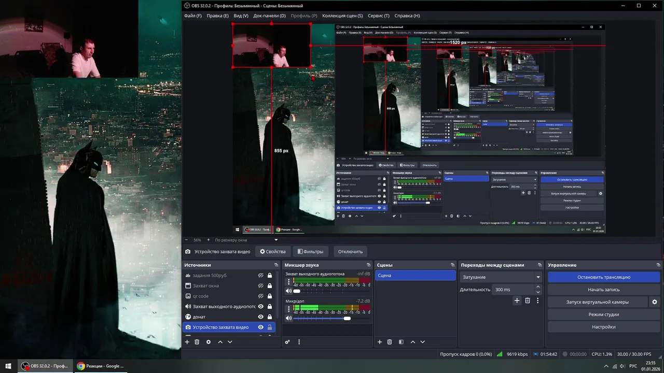664x373 pixels.
Task: Move selected source down in Источники
Action: (x=230, y=342)
